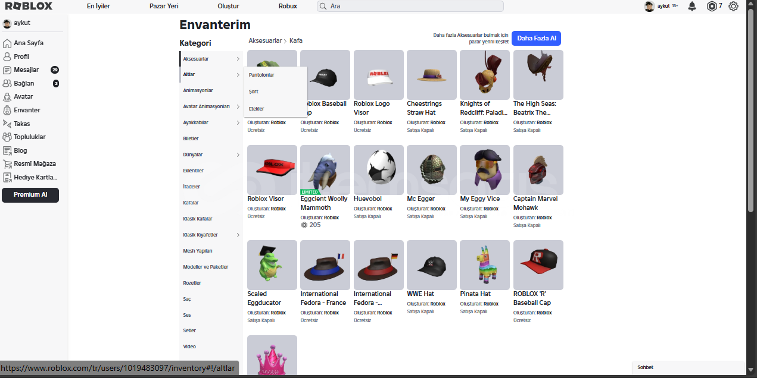
Task: Click the Daha Fazla Al button
Action: click(536, 38)
